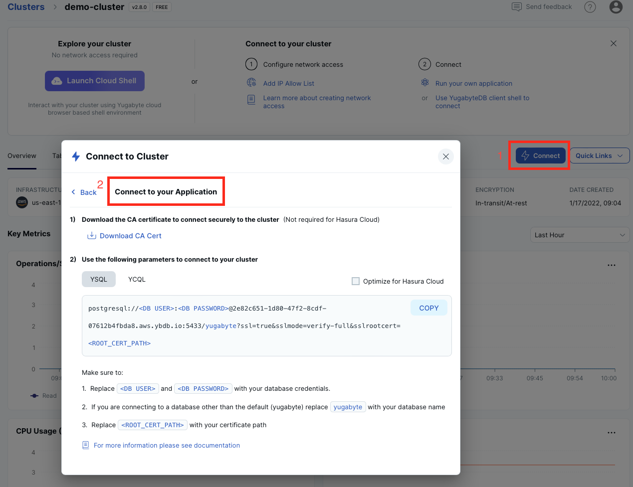Close the Connect to Cluster dialog

[446, 157]
